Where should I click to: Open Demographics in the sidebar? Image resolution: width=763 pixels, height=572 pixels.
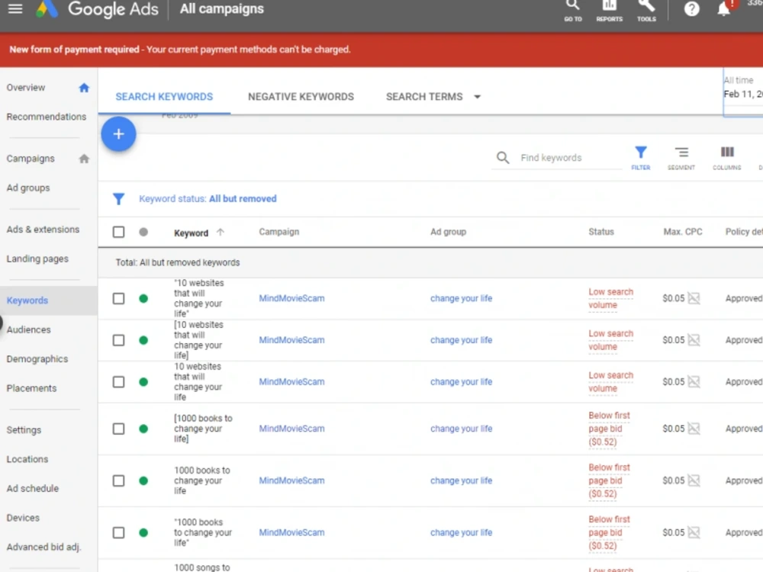[x=37, y=359]
